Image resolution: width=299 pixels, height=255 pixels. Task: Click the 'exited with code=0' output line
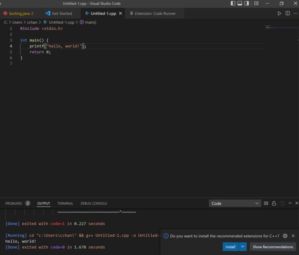point(55,247)
